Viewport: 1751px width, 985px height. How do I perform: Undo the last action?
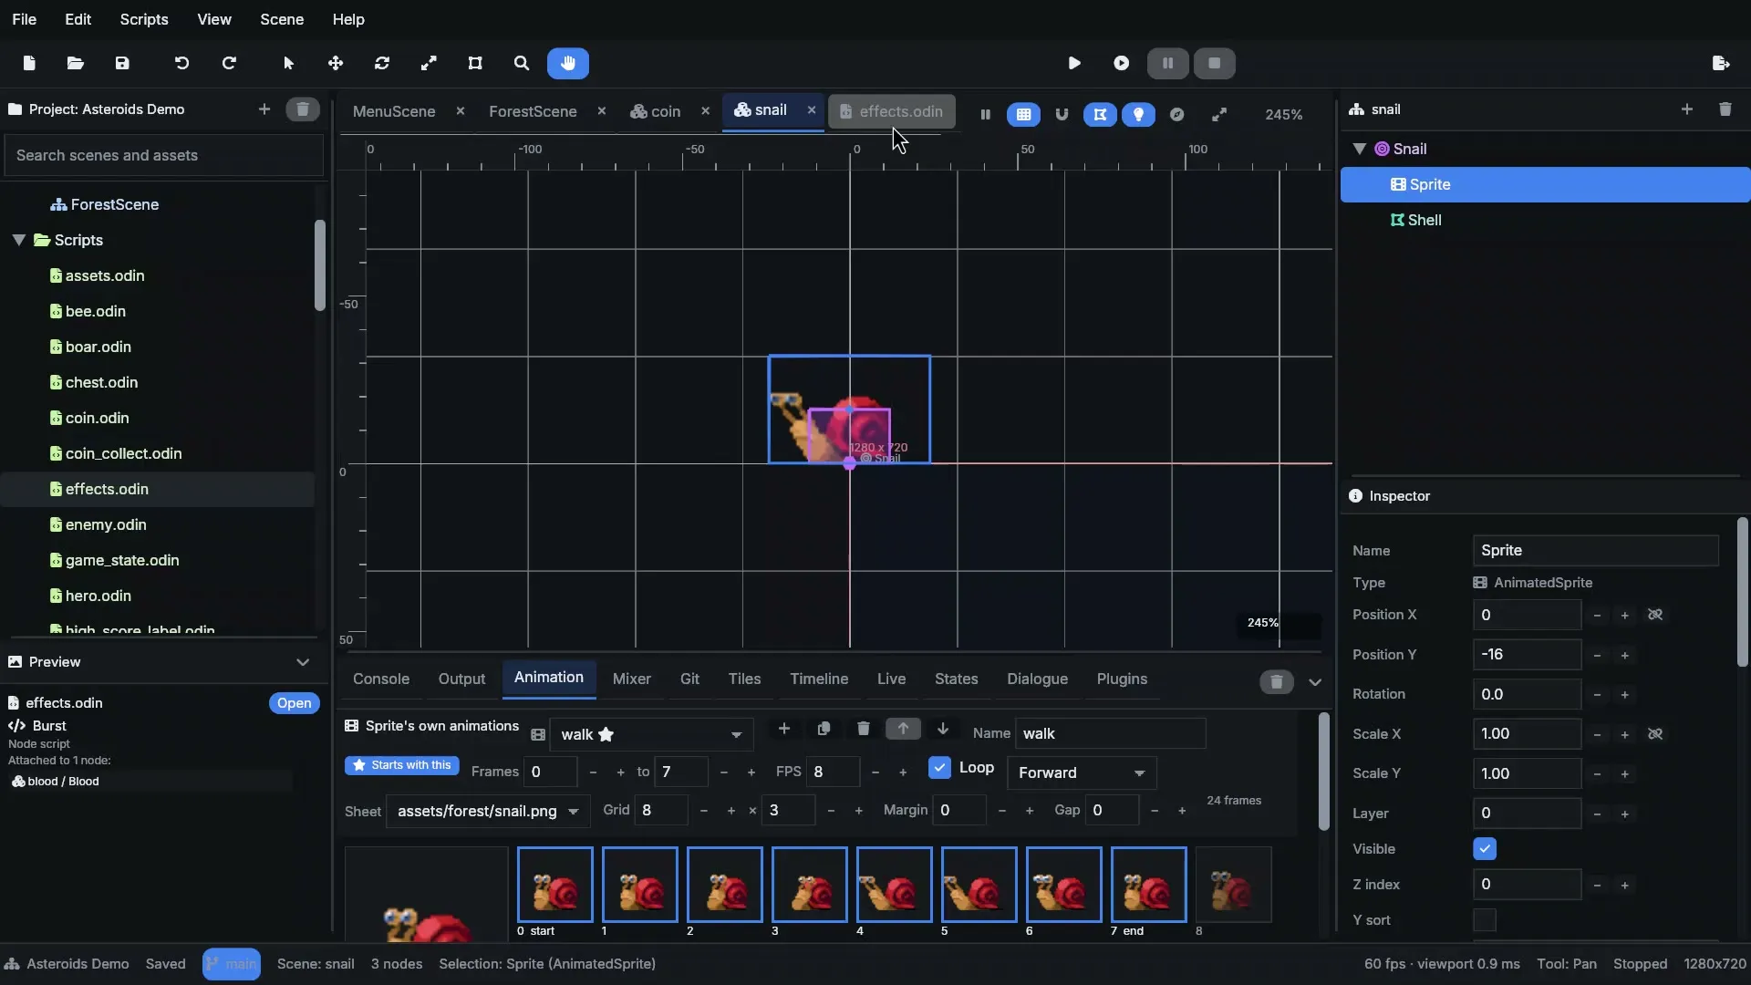pos(181,63)
